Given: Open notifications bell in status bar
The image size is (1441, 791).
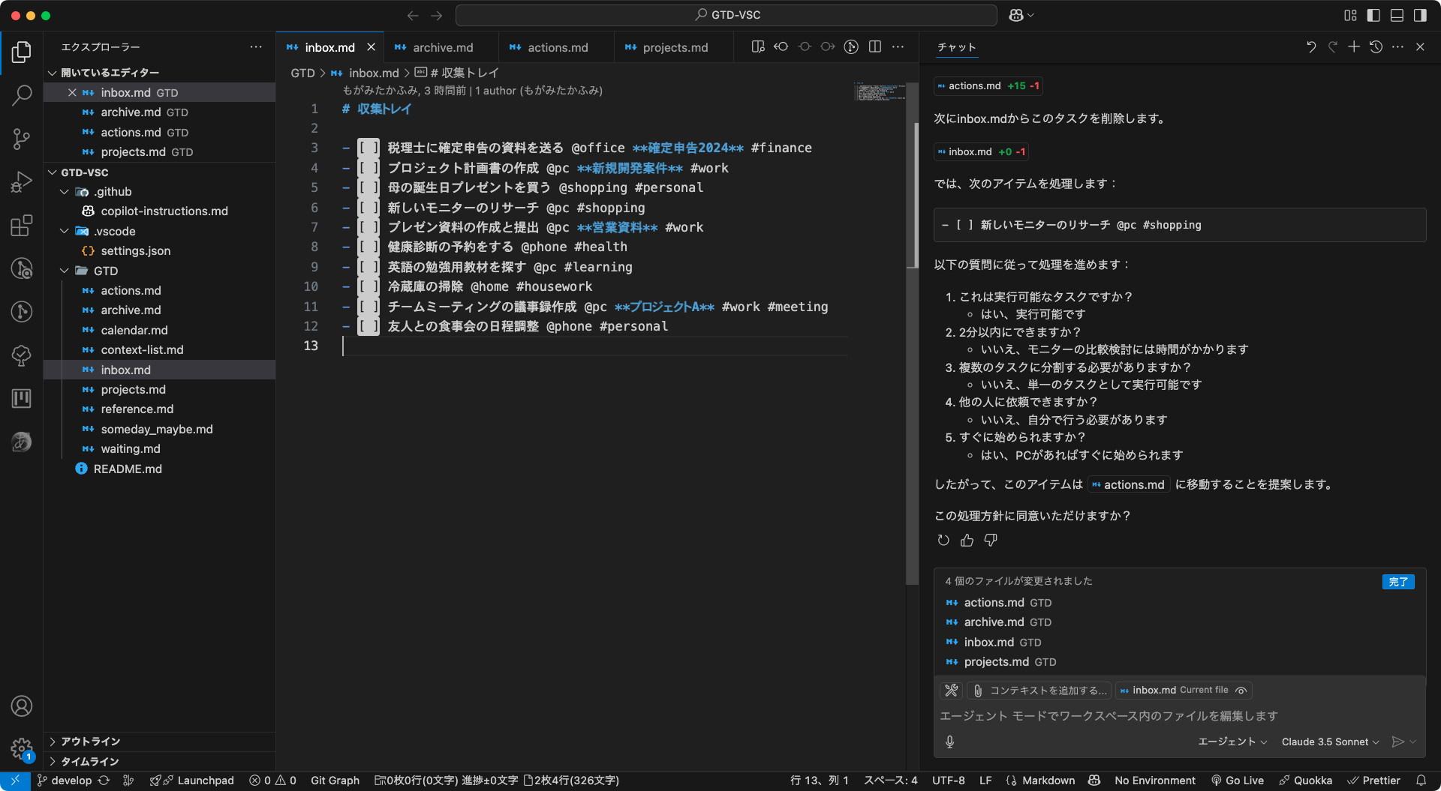Looking at the screenshot, I should pos(1421,781).
